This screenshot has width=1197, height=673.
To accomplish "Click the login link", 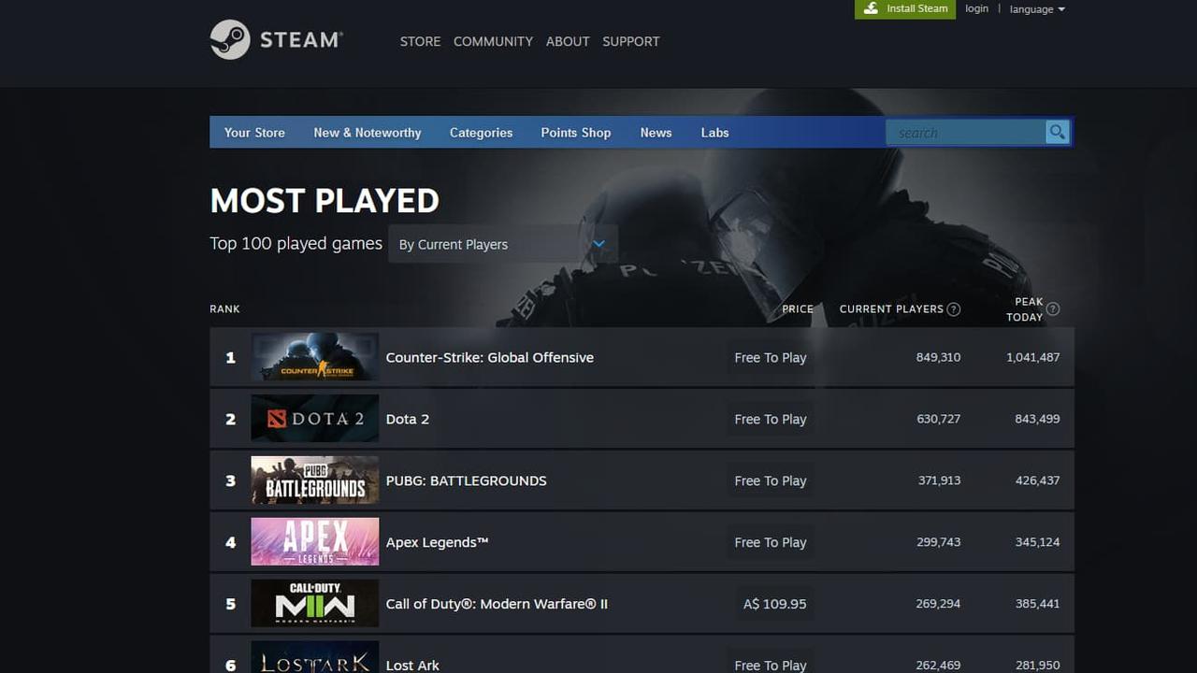I will click(x=976, y=8).
